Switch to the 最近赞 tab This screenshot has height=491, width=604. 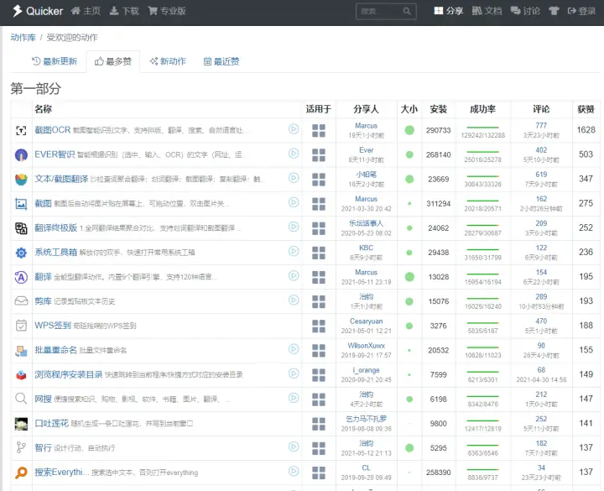coord(221,61)
